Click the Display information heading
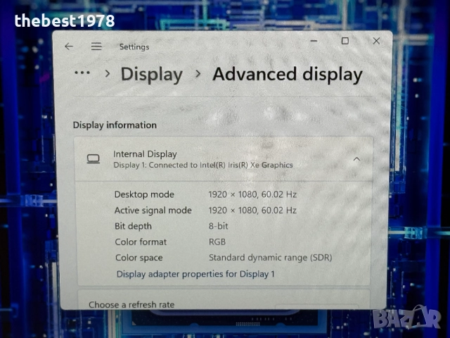Screen dimensions: 450x338 [x=115, y=125]
